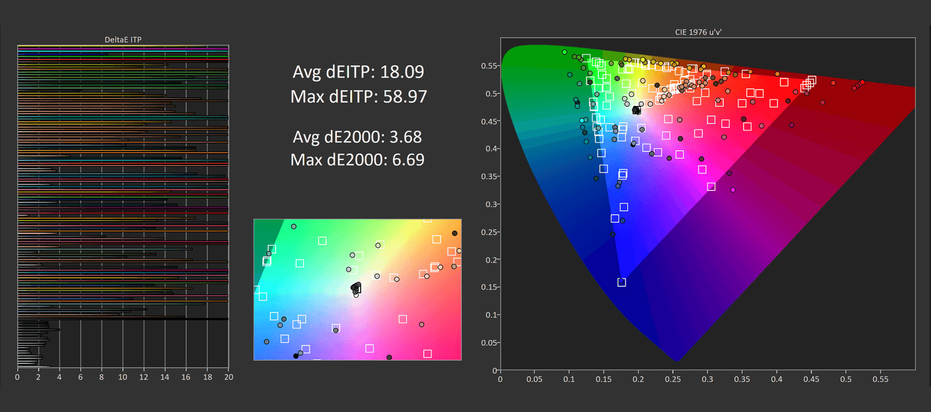Select the magenta measured point circle in CIE chart
931x412 pixels.
733,190
